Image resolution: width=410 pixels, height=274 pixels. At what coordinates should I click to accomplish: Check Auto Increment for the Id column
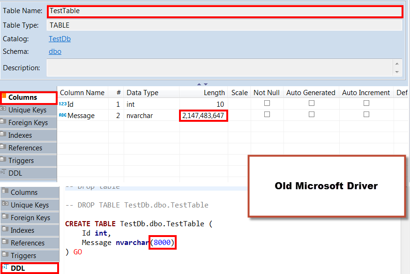[366, 104]
